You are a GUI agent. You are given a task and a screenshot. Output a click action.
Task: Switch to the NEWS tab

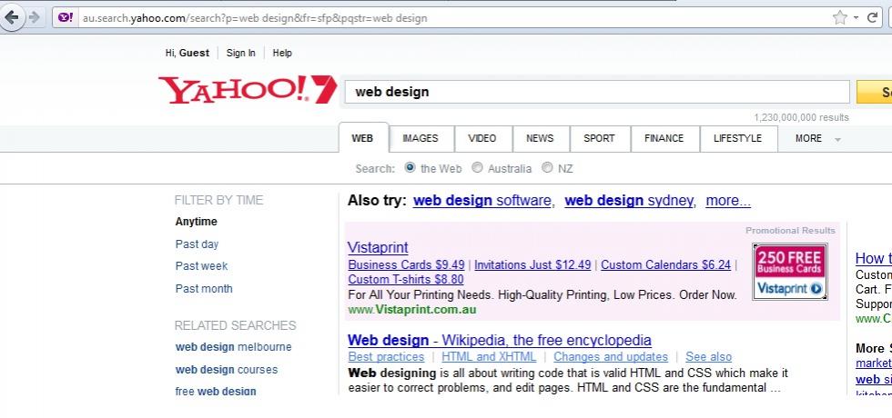540,138
